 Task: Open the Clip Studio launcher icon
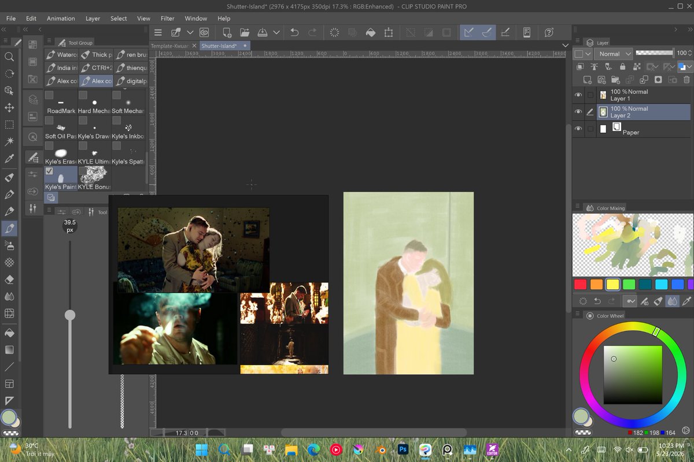[204, 33]
